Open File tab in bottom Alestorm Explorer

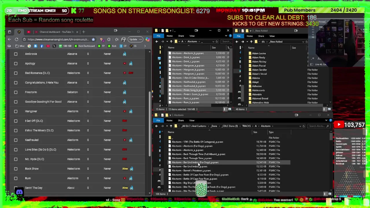tap(158, 120)
